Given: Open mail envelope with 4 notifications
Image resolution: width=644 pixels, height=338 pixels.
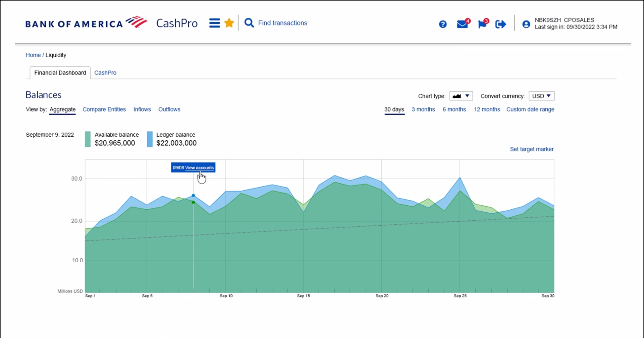Looking at the screenshot, I should coord(463,23).
